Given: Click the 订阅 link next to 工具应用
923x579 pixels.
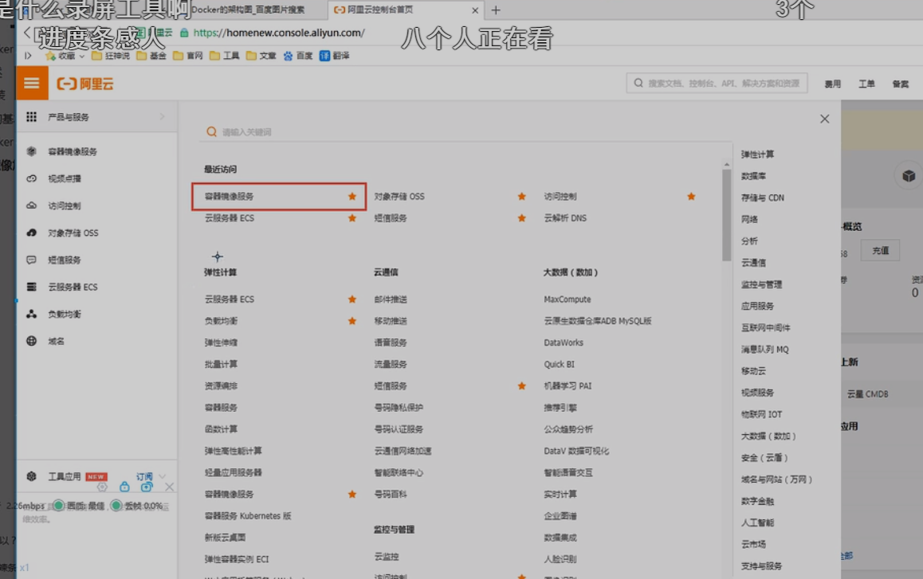Looking at the screenshot, I should pos(145,476).
